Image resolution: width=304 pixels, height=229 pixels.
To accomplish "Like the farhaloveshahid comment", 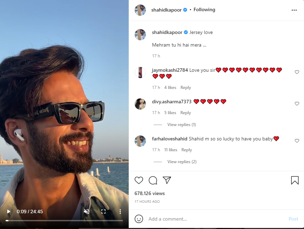I will (x=297, y=141).
